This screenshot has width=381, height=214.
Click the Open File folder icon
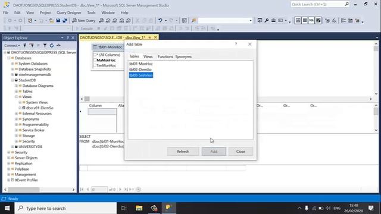point(52,21)
